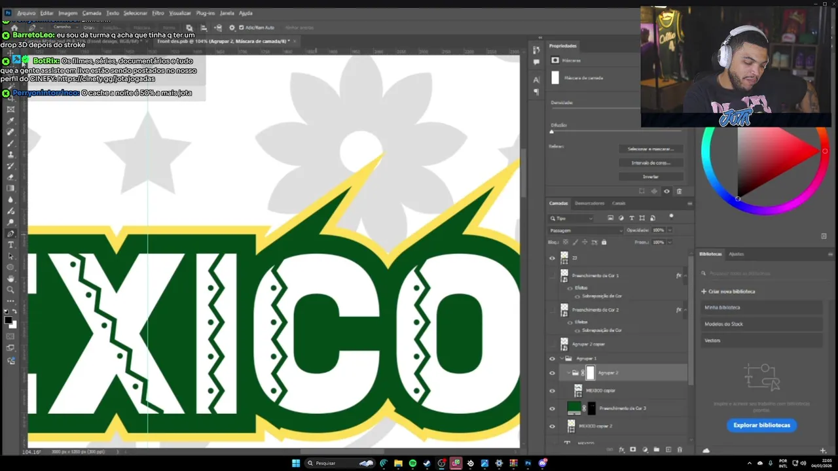Hide the Agrupar 1 group
This screenshot has height=471, width=838.
click(552, 358)
